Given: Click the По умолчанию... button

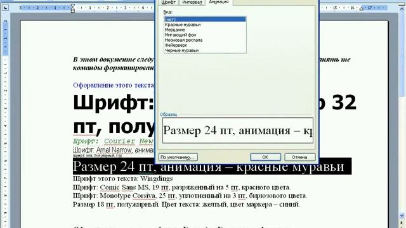Looking at the screenshot, I should click(178, 157).
